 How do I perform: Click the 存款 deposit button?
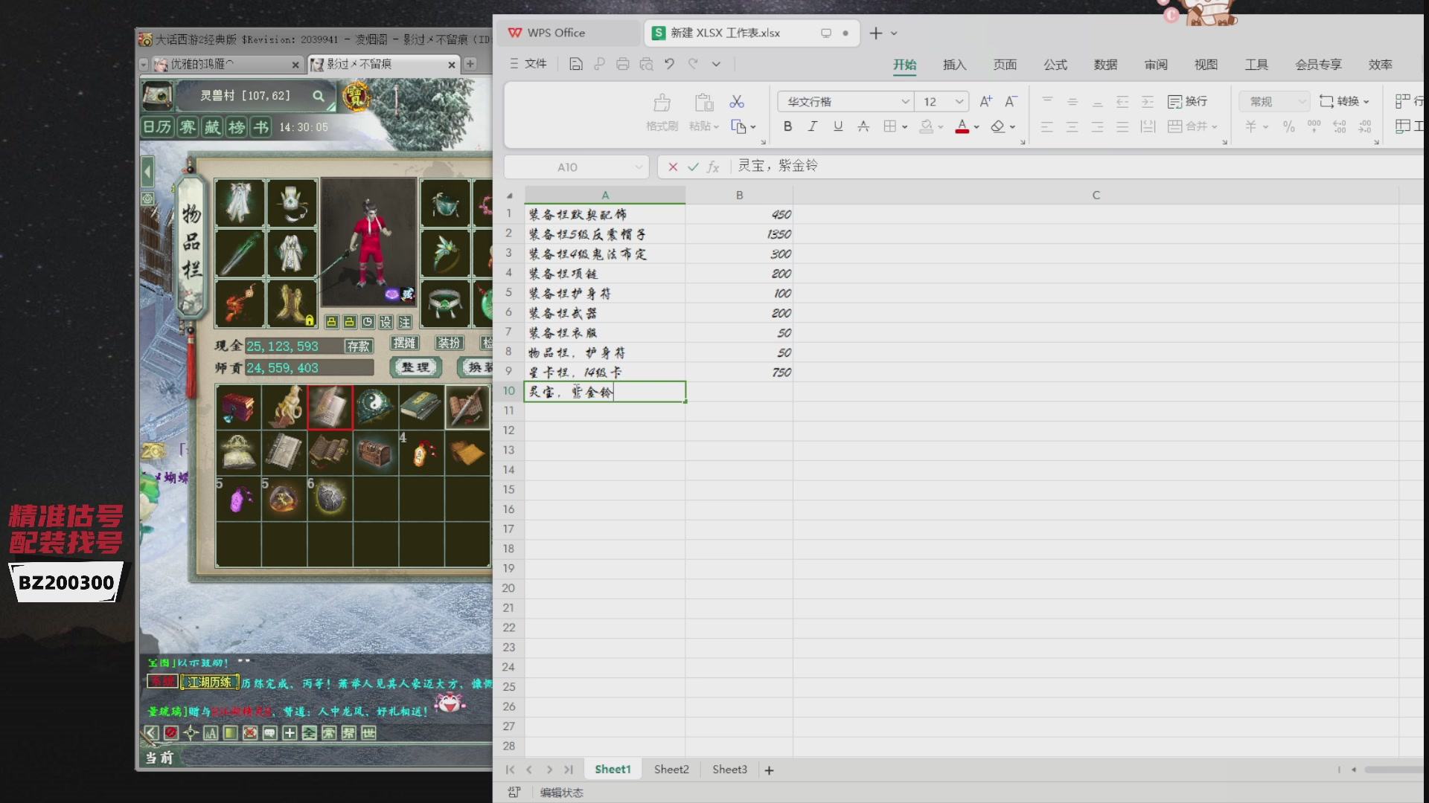[x=358, y=346]
